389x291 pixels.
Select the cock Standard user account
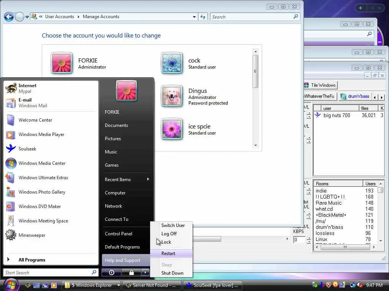tap(188, 63)
